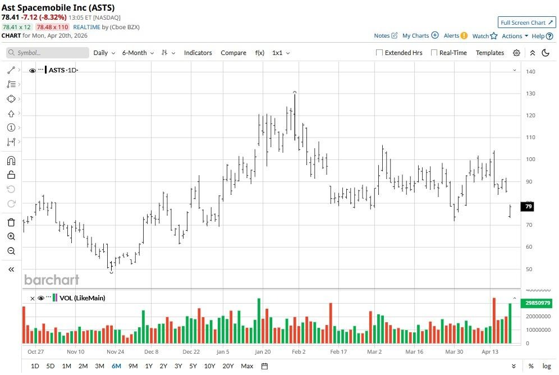This screenshot has width=559, height=375.
Task: Click the Notes link
Action: coord(382,35)
